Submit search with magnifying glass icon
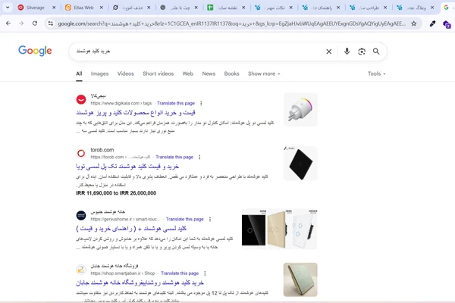Viewport: 455px width, 303px height. pyautogui.click(x=376, y=52)
